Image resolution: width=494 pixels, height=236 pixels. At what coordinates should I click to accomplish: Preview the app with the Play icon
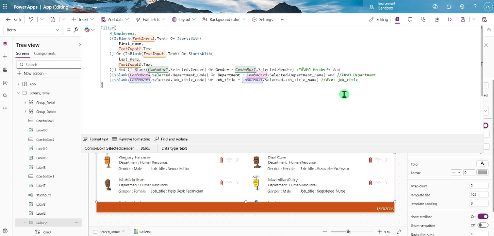click(x=450, y=20)
